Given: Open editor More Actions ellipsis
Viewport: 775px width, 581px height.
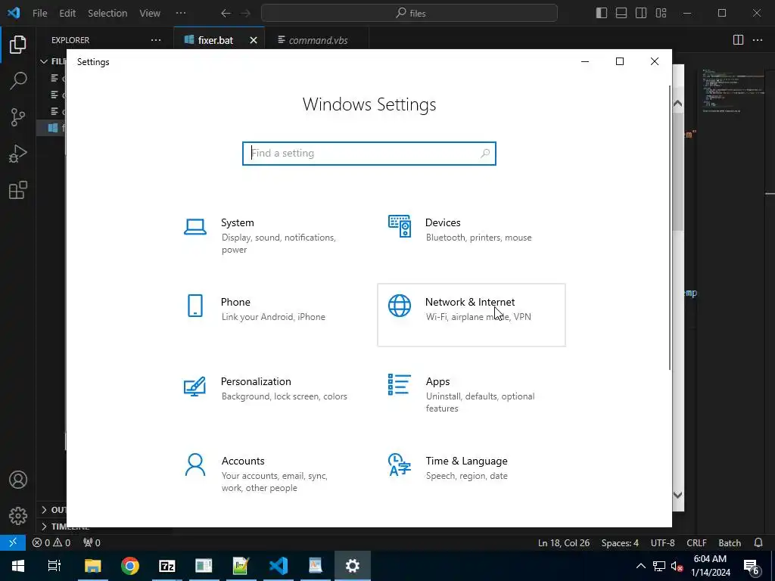Looking at the screenshot, I should point(757,40).
